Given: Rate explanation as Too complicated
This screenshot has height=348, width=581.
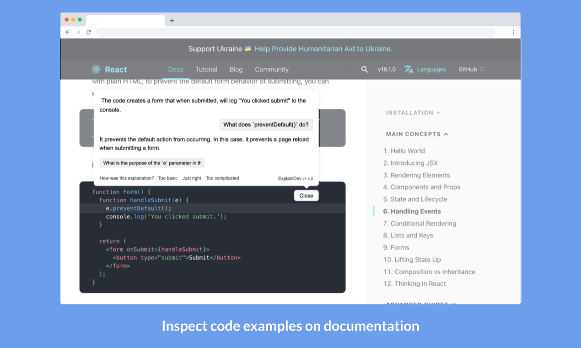Looking at the screenshot, I should 222,178.
